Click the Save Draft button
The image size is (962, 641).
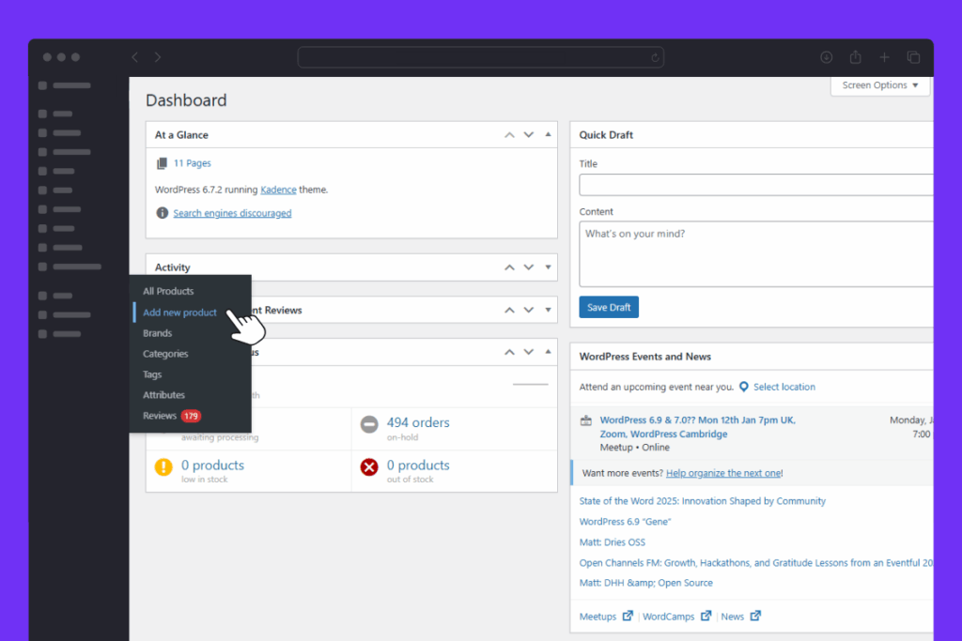pos(609,308)
